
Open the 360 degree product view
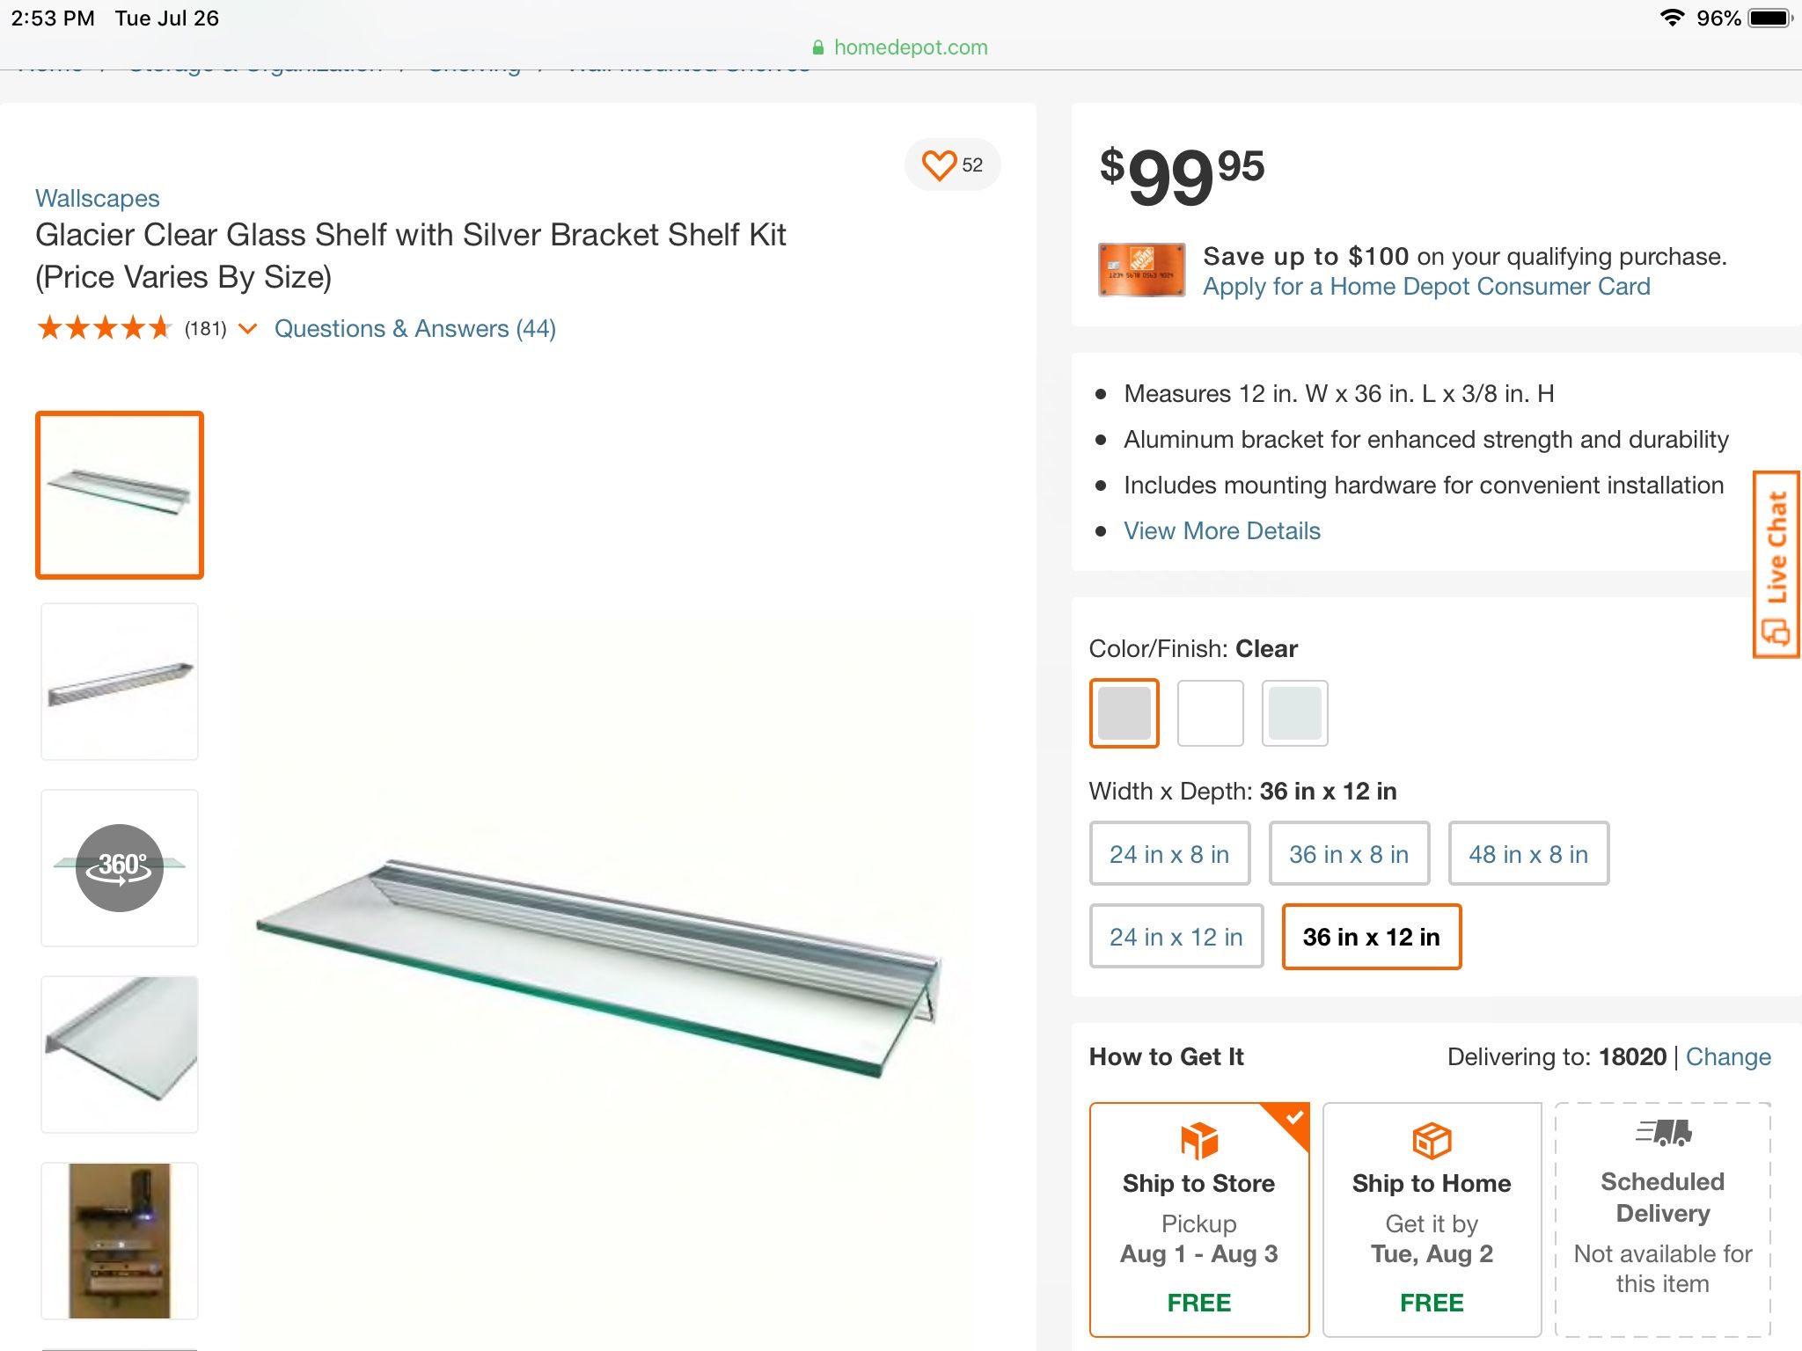point(120,867)
